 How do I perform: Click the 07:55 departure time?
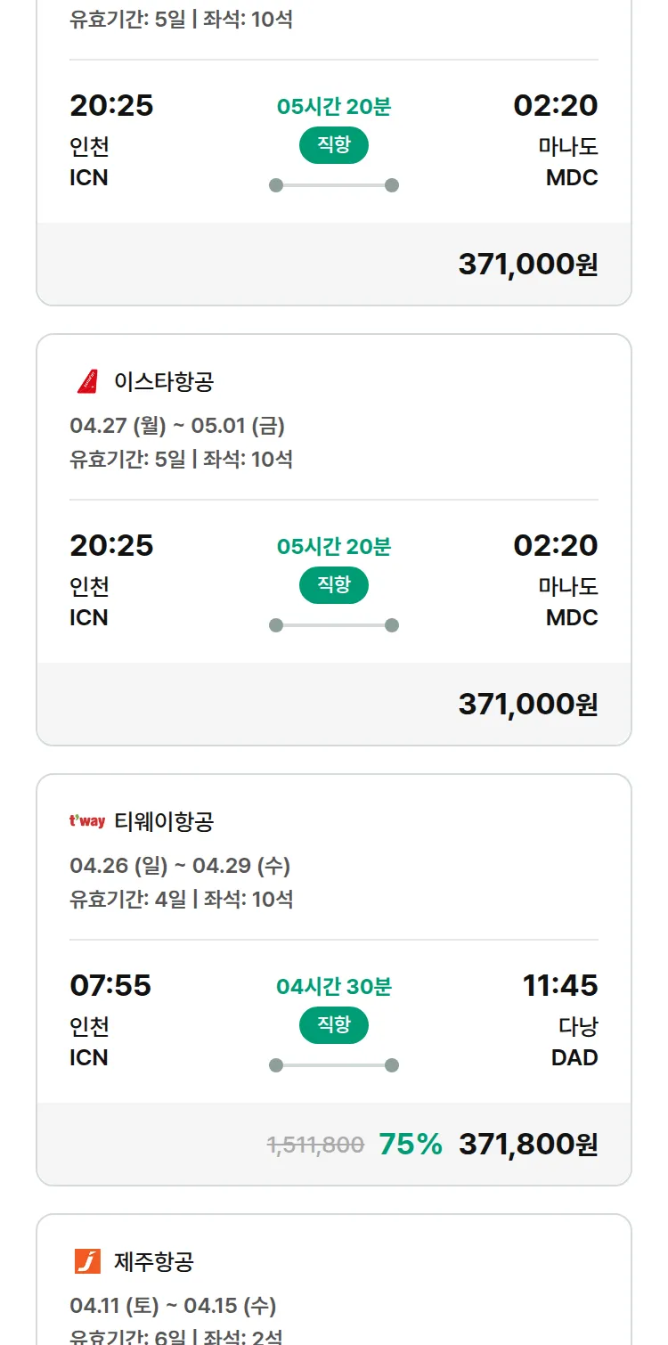tap(110, 986)
